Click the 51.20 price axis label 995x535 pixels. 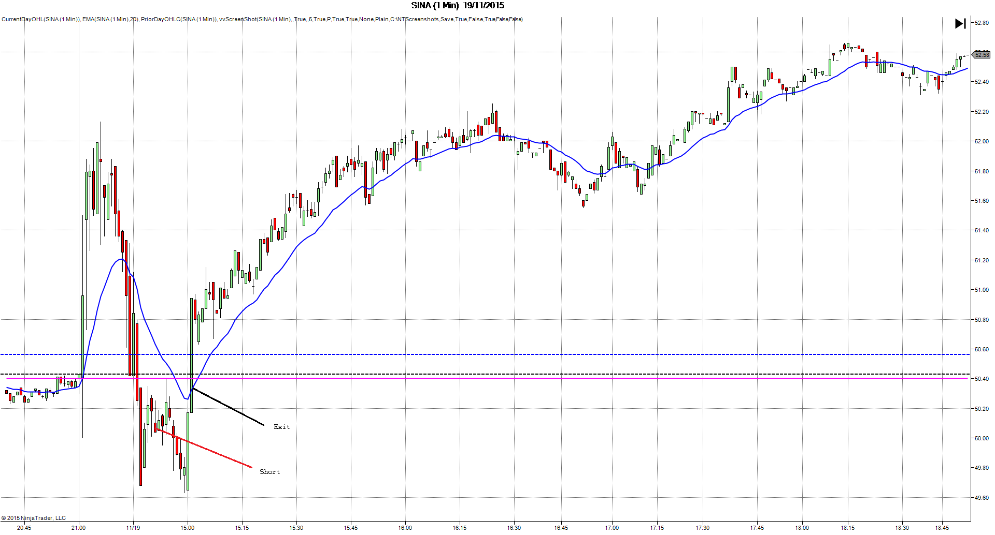coord(982,260)
